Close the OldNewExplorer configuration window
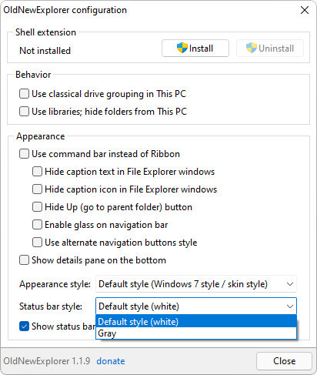Screen dimensions: 317x375 (305, 10)
